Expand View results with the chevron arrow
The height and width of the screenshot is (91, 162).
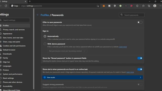pos(140,77)
